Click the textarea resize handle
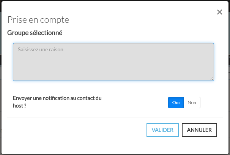Image resolution: width=230 pixels, height=155 pixels. 212,78
